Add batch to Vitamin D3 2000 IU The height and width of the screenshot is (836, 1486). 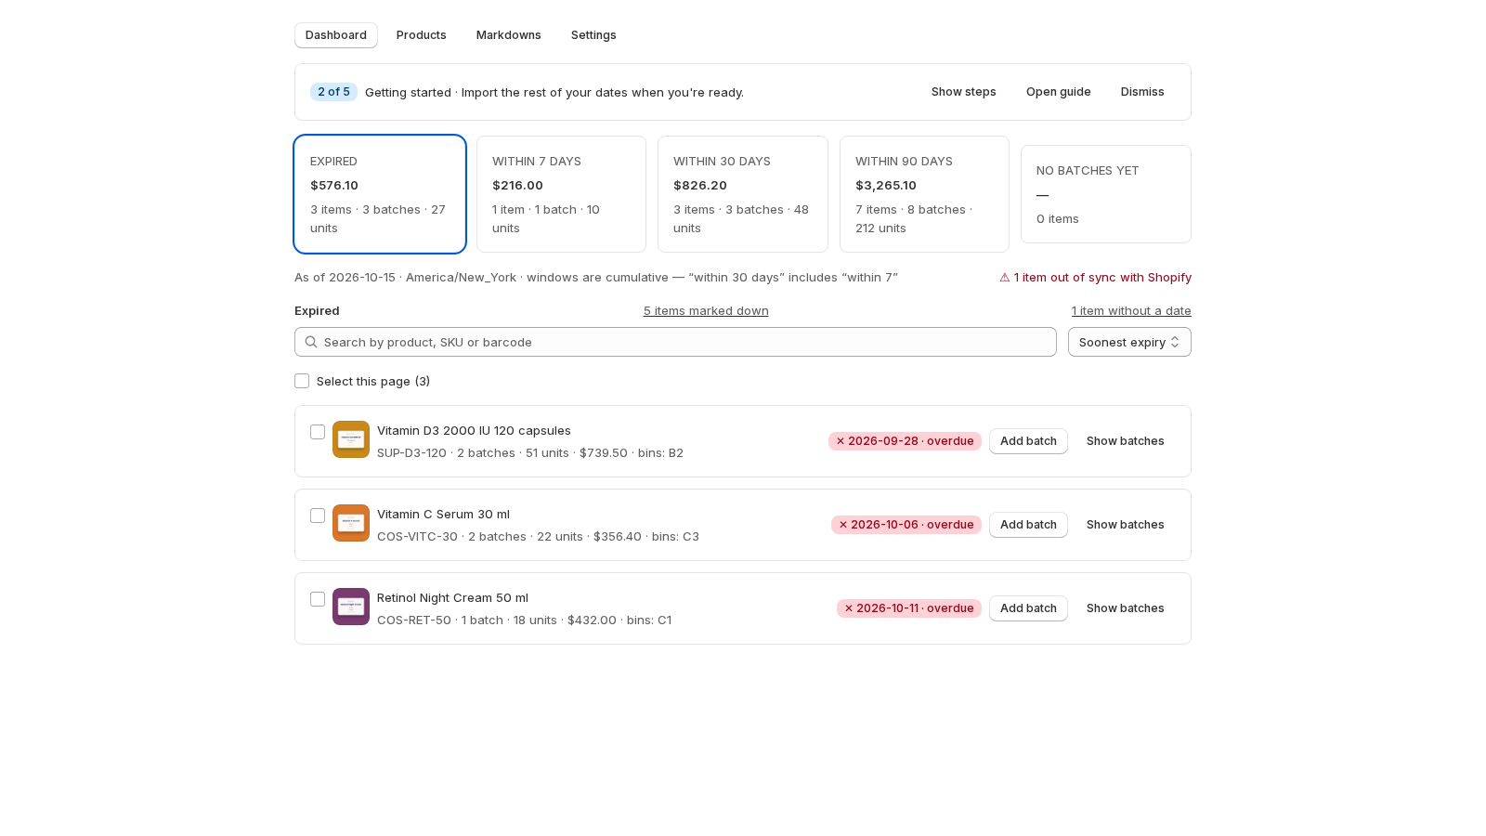coord(1028,441)
